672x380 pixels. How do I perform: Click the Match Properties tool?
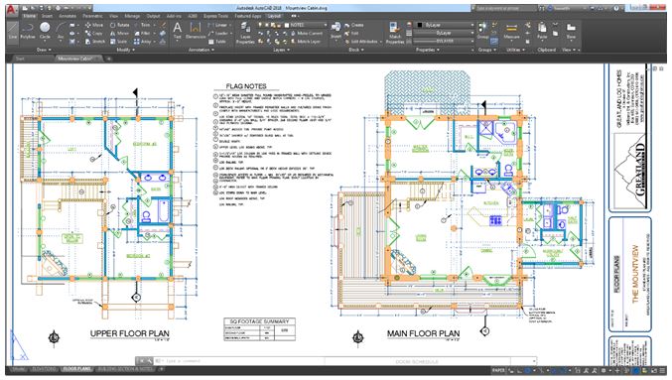click(395, 34)
